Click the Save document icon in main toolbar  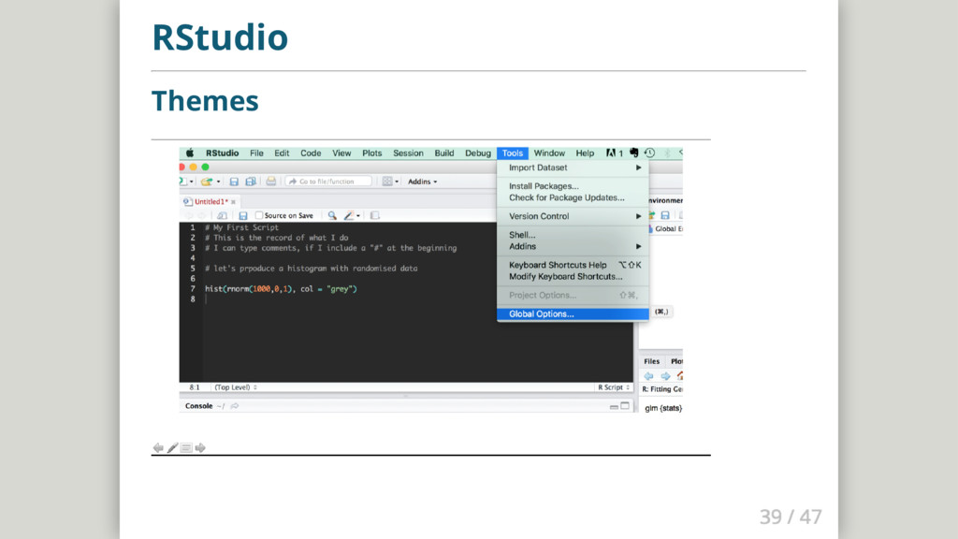pyautogui.click(x=235, y=182)
